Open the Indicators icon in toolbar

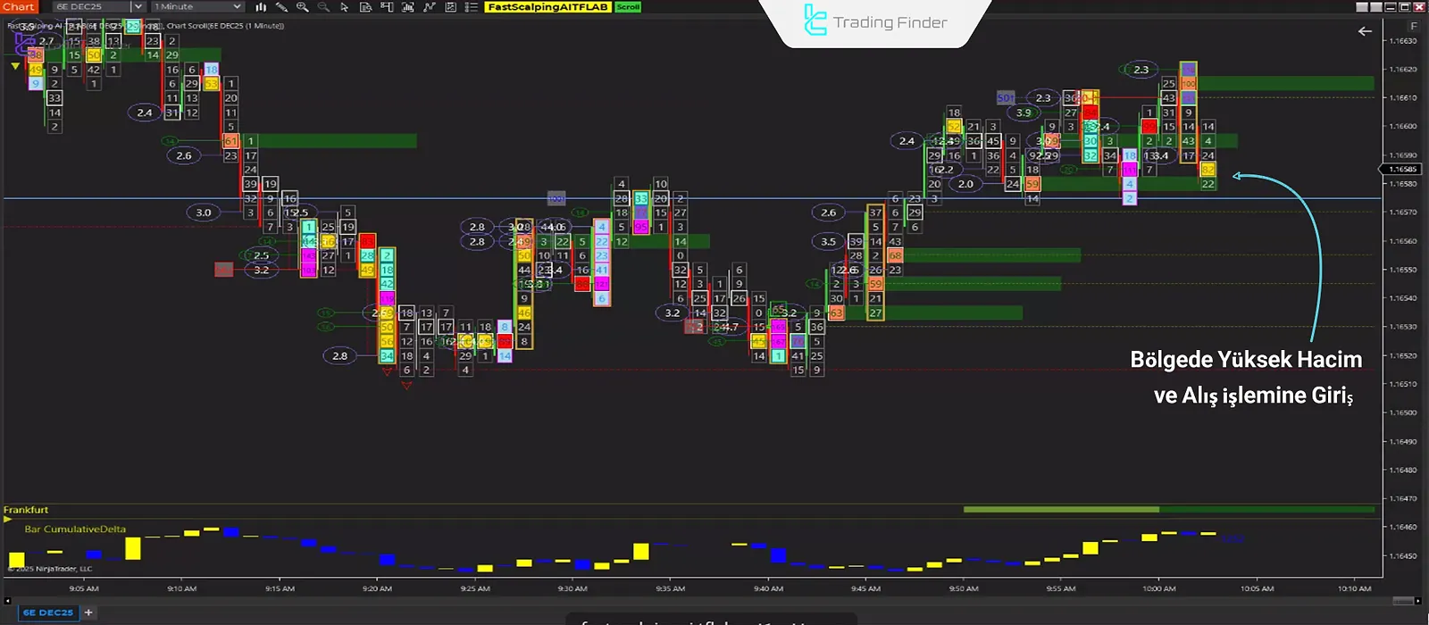(408, 7)
